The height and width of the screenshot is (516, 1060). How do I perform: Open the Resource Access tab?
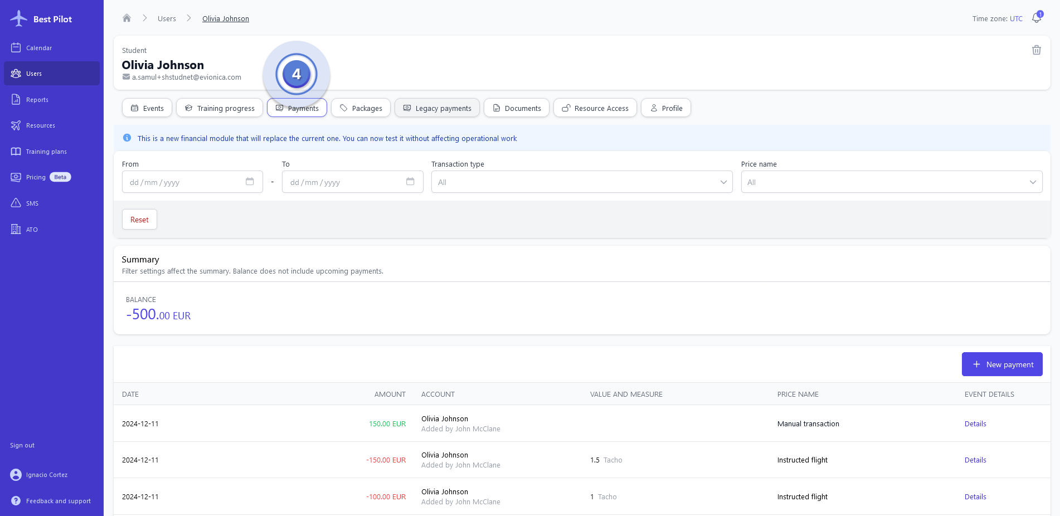click(x=595, y=108)
